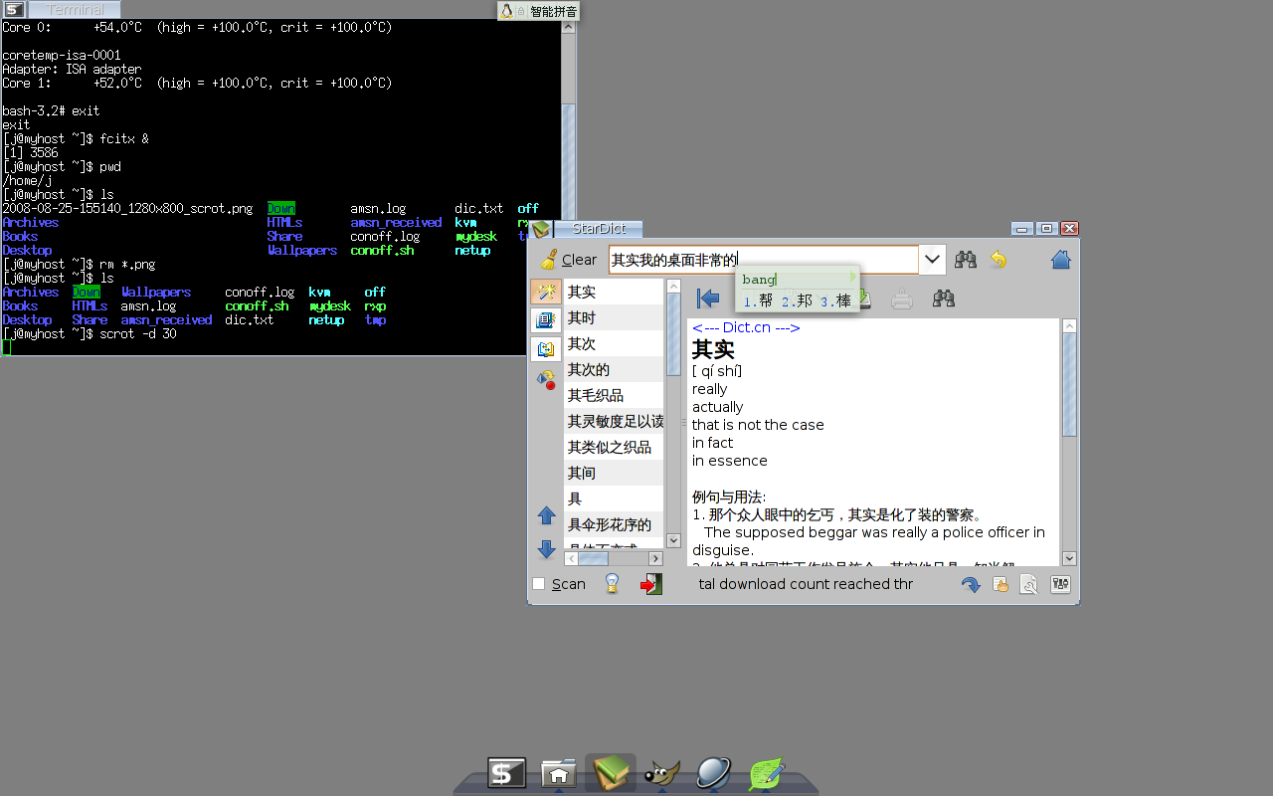
Task: Click the Clear broom button in StarDict
Action: [x=569, y=260]
